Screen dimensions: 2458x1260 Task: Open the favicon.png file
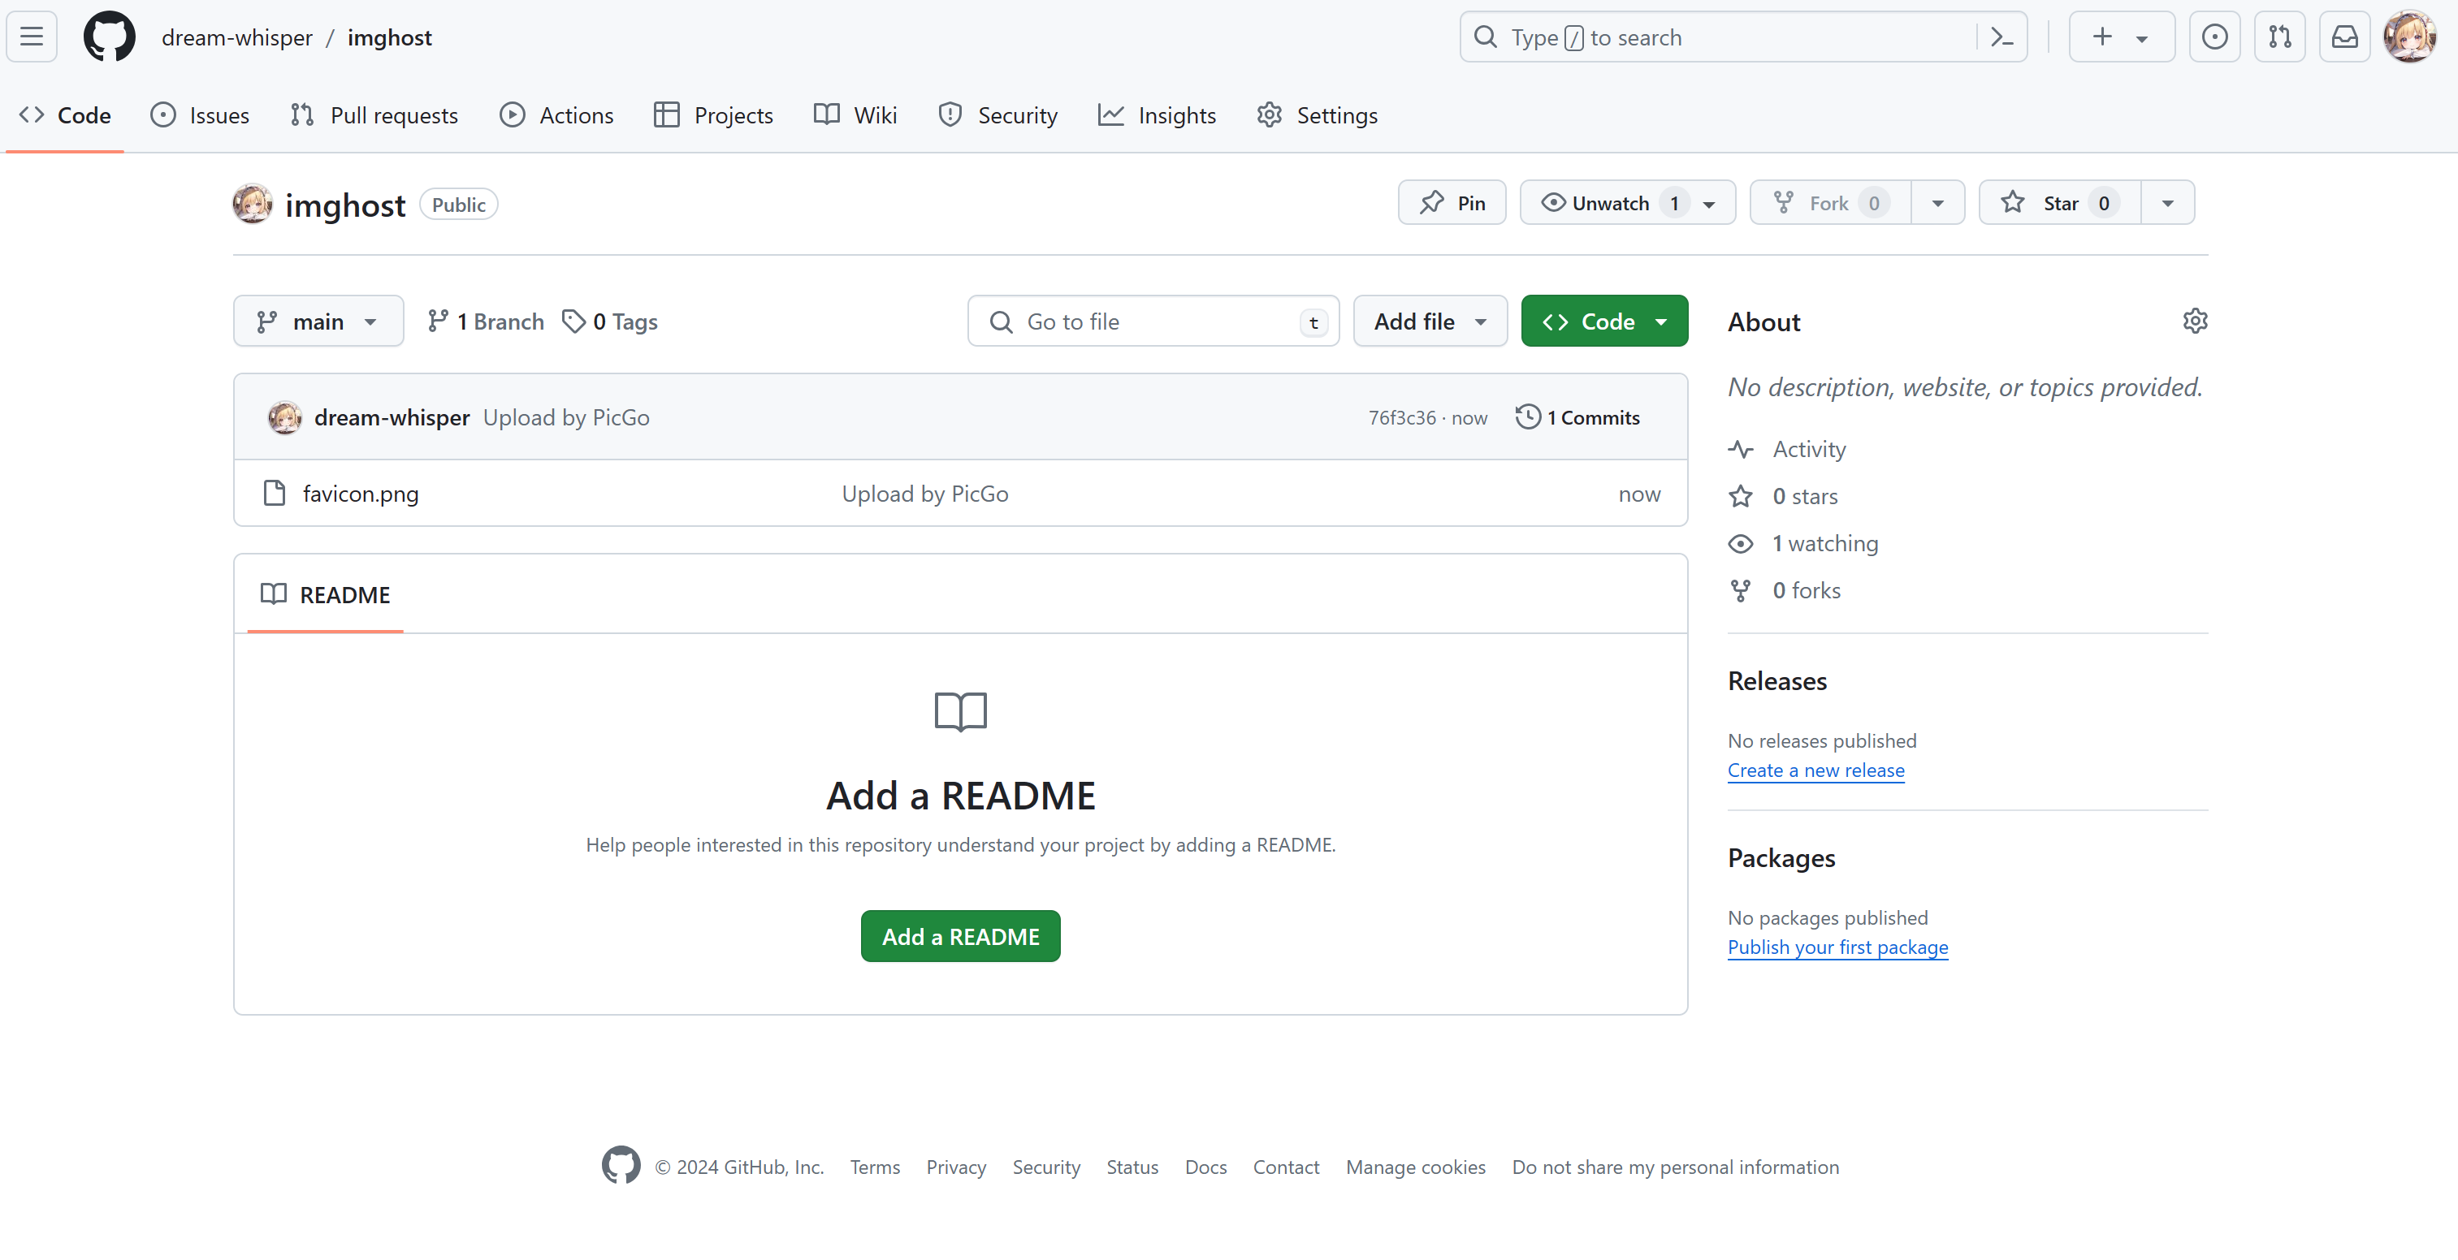pos(360,494)
